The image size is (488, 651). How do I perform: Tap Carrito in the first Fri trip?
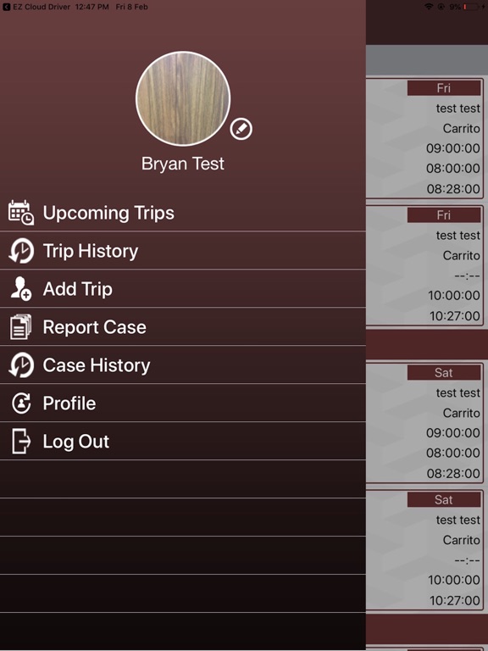pyautogui.click(x=462, y=128)
